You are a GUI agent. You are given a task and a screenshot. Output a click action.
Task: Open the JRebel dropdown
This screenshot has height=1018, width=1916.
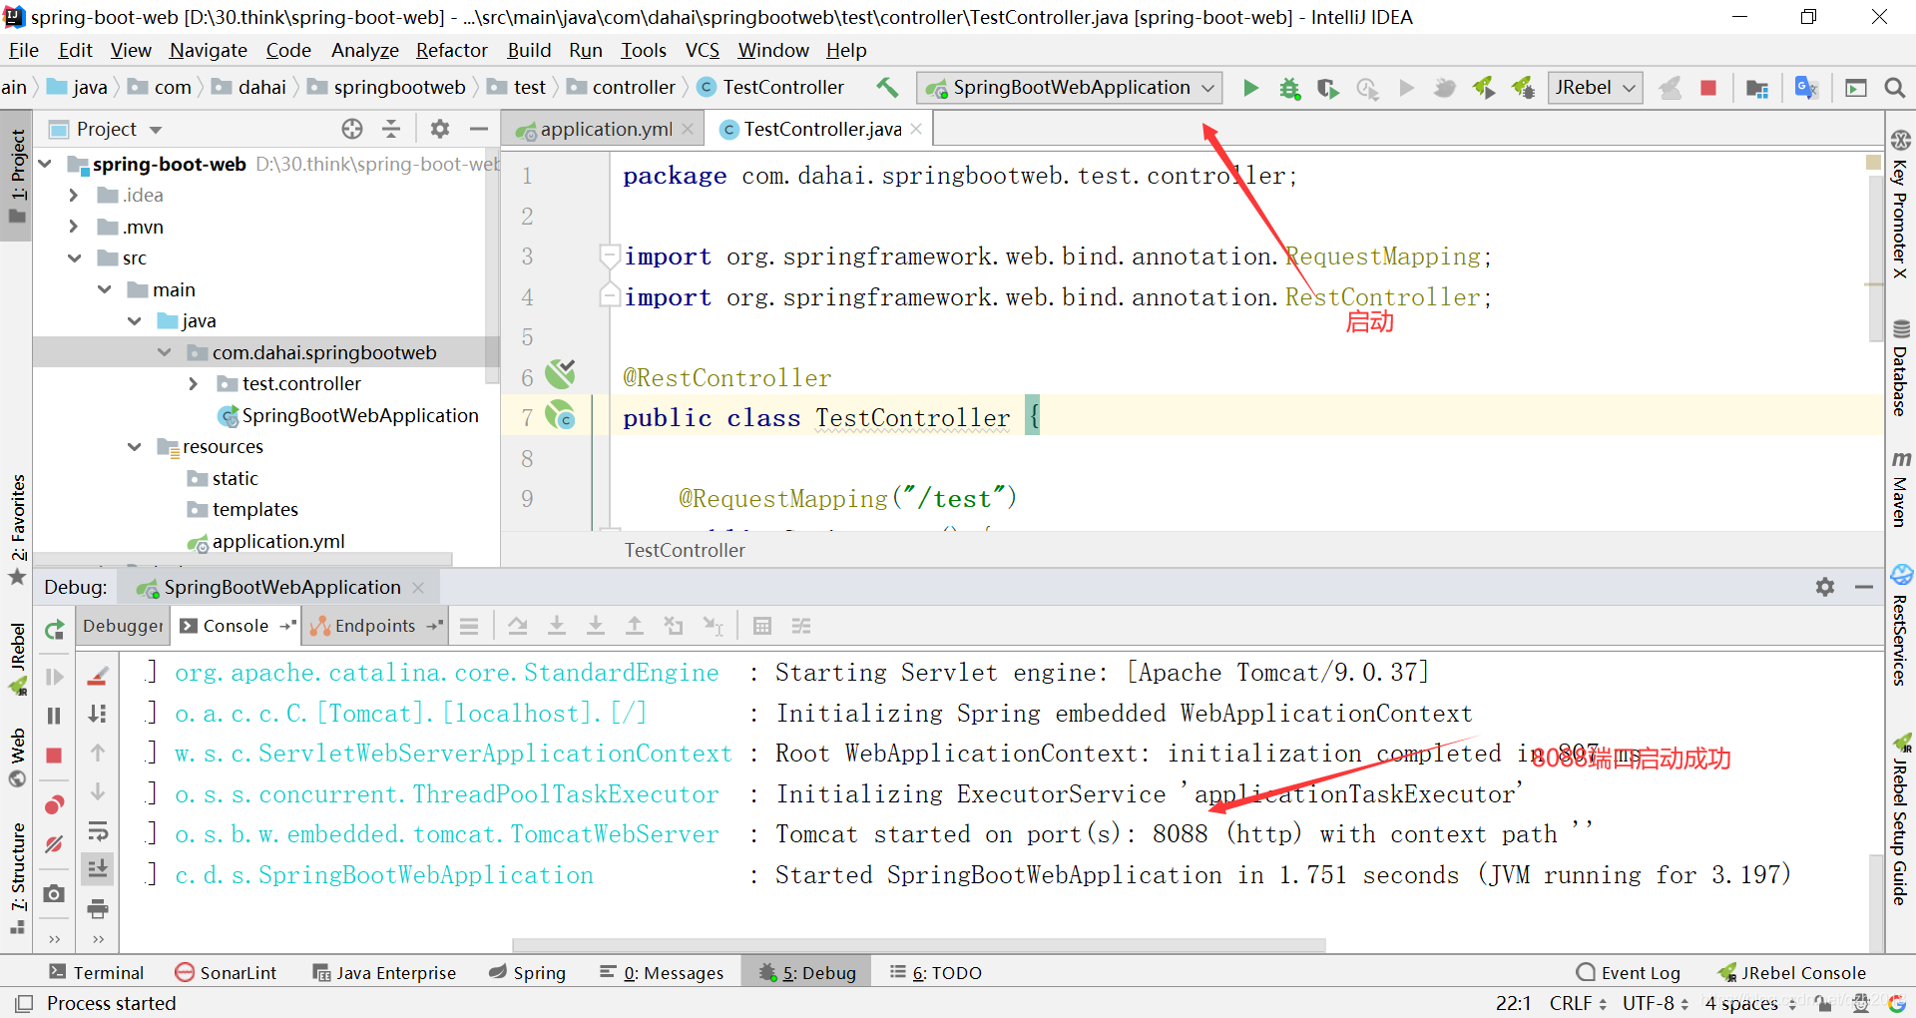1595,88
